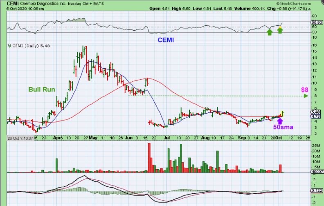The height and width of the screenshot is (206, 324).
Task: Click the crosshair readout 26 Oct Y:10.37
Action: pyautogui.click(x=20, y=138)
